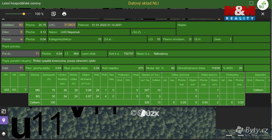
Task: Select the Porost w field
Action: [13, 39]
